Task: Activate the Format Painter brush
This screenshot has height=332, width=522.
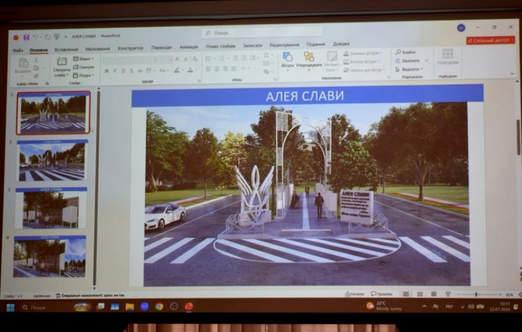Action: tap(36, 75)
